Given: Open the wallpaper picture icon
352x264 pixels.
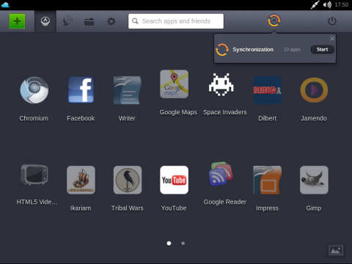Looking at the screenshot, I should pos(336,251).
